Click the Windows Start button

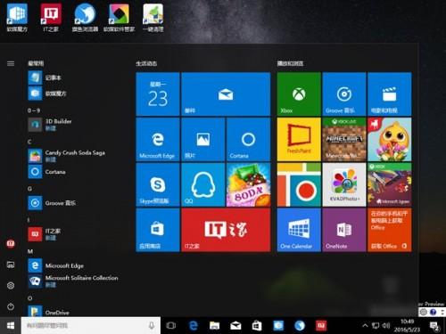pos(11,325)
